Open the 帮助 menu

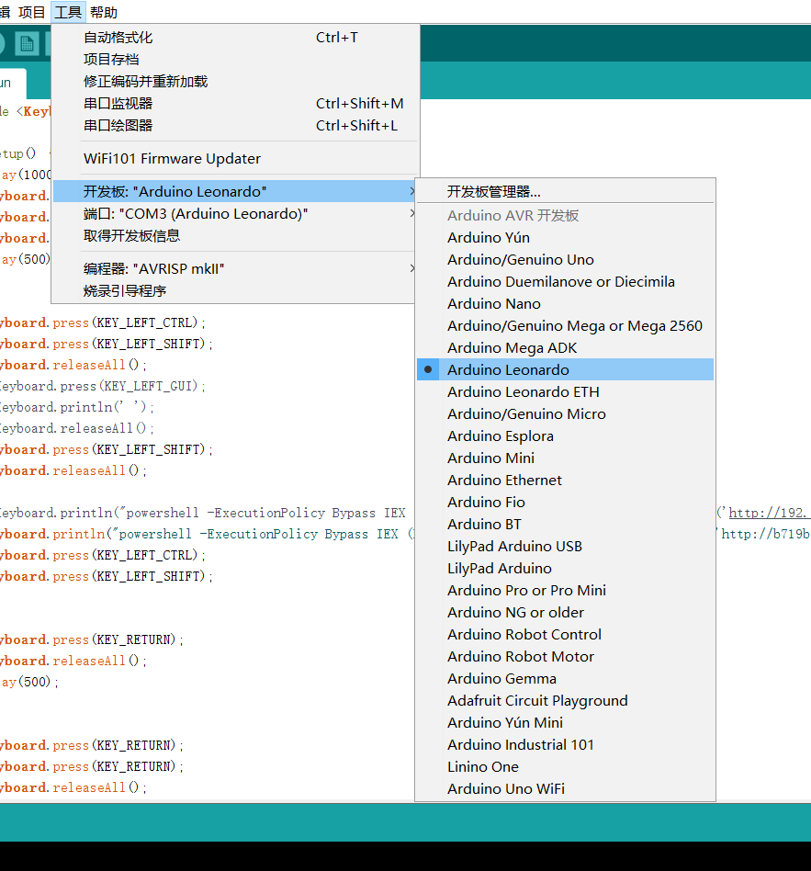(x=104, y=12)
